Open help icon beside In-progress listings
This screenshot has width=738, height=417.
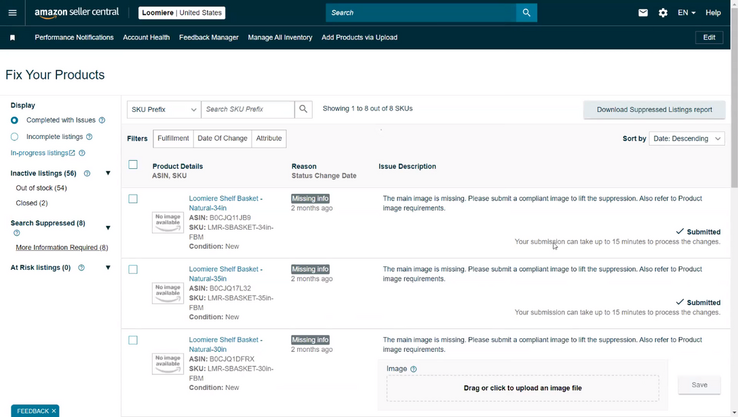point(82,153)
